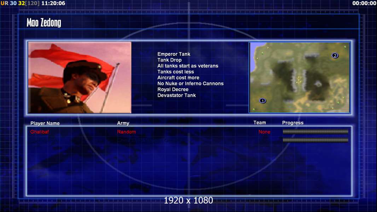Click the 'Tanks cost less' line
This screenshot has height=212, width=377.
175,72
